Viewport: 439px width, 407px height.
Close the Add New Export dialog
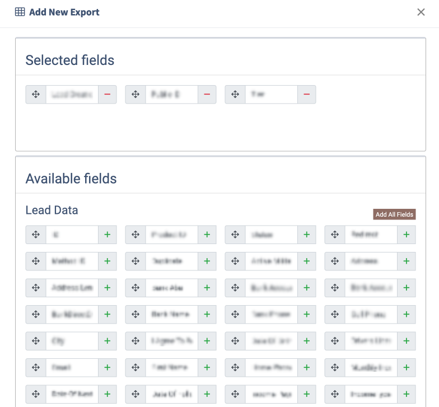click(421, 12)
